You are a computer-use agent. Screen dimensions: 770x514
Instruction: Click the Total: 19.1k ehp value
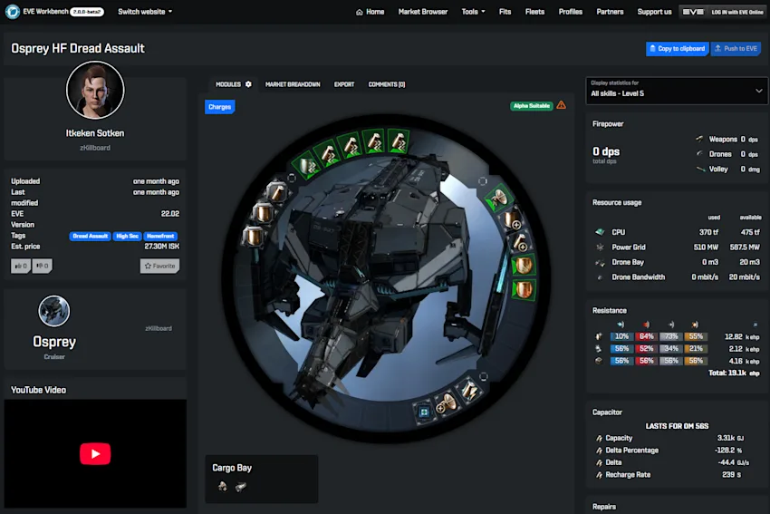point(734,373)
